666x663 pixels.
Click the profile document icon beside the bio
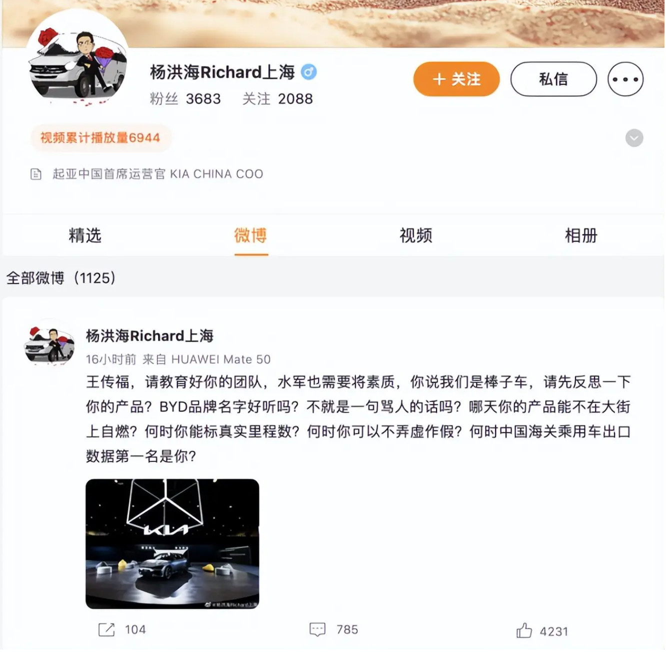click(36, 174)
